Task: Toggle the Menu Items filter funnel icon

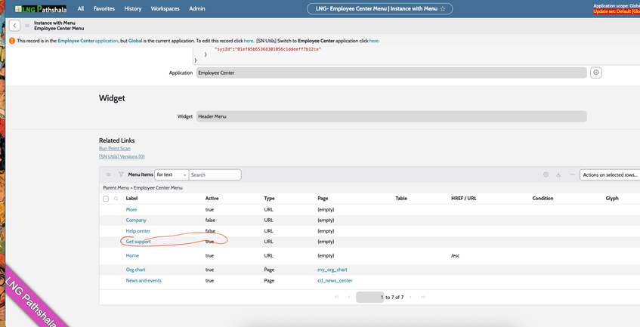Action: (121, 174)
